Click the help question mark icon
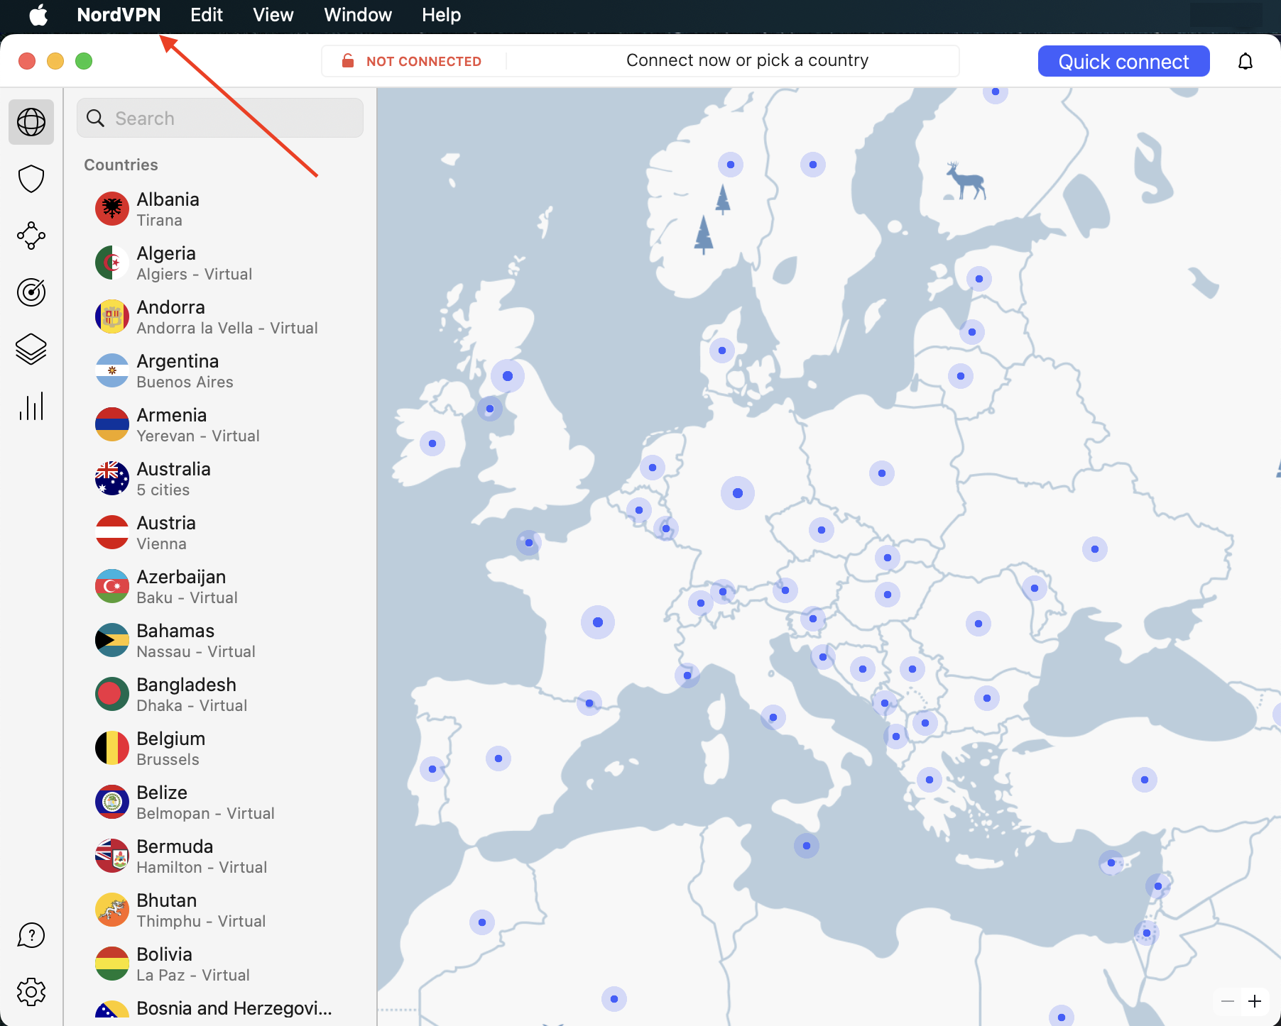This screenshot has height=1026, width=1281. pyautogui.click(x=31, y=935)
